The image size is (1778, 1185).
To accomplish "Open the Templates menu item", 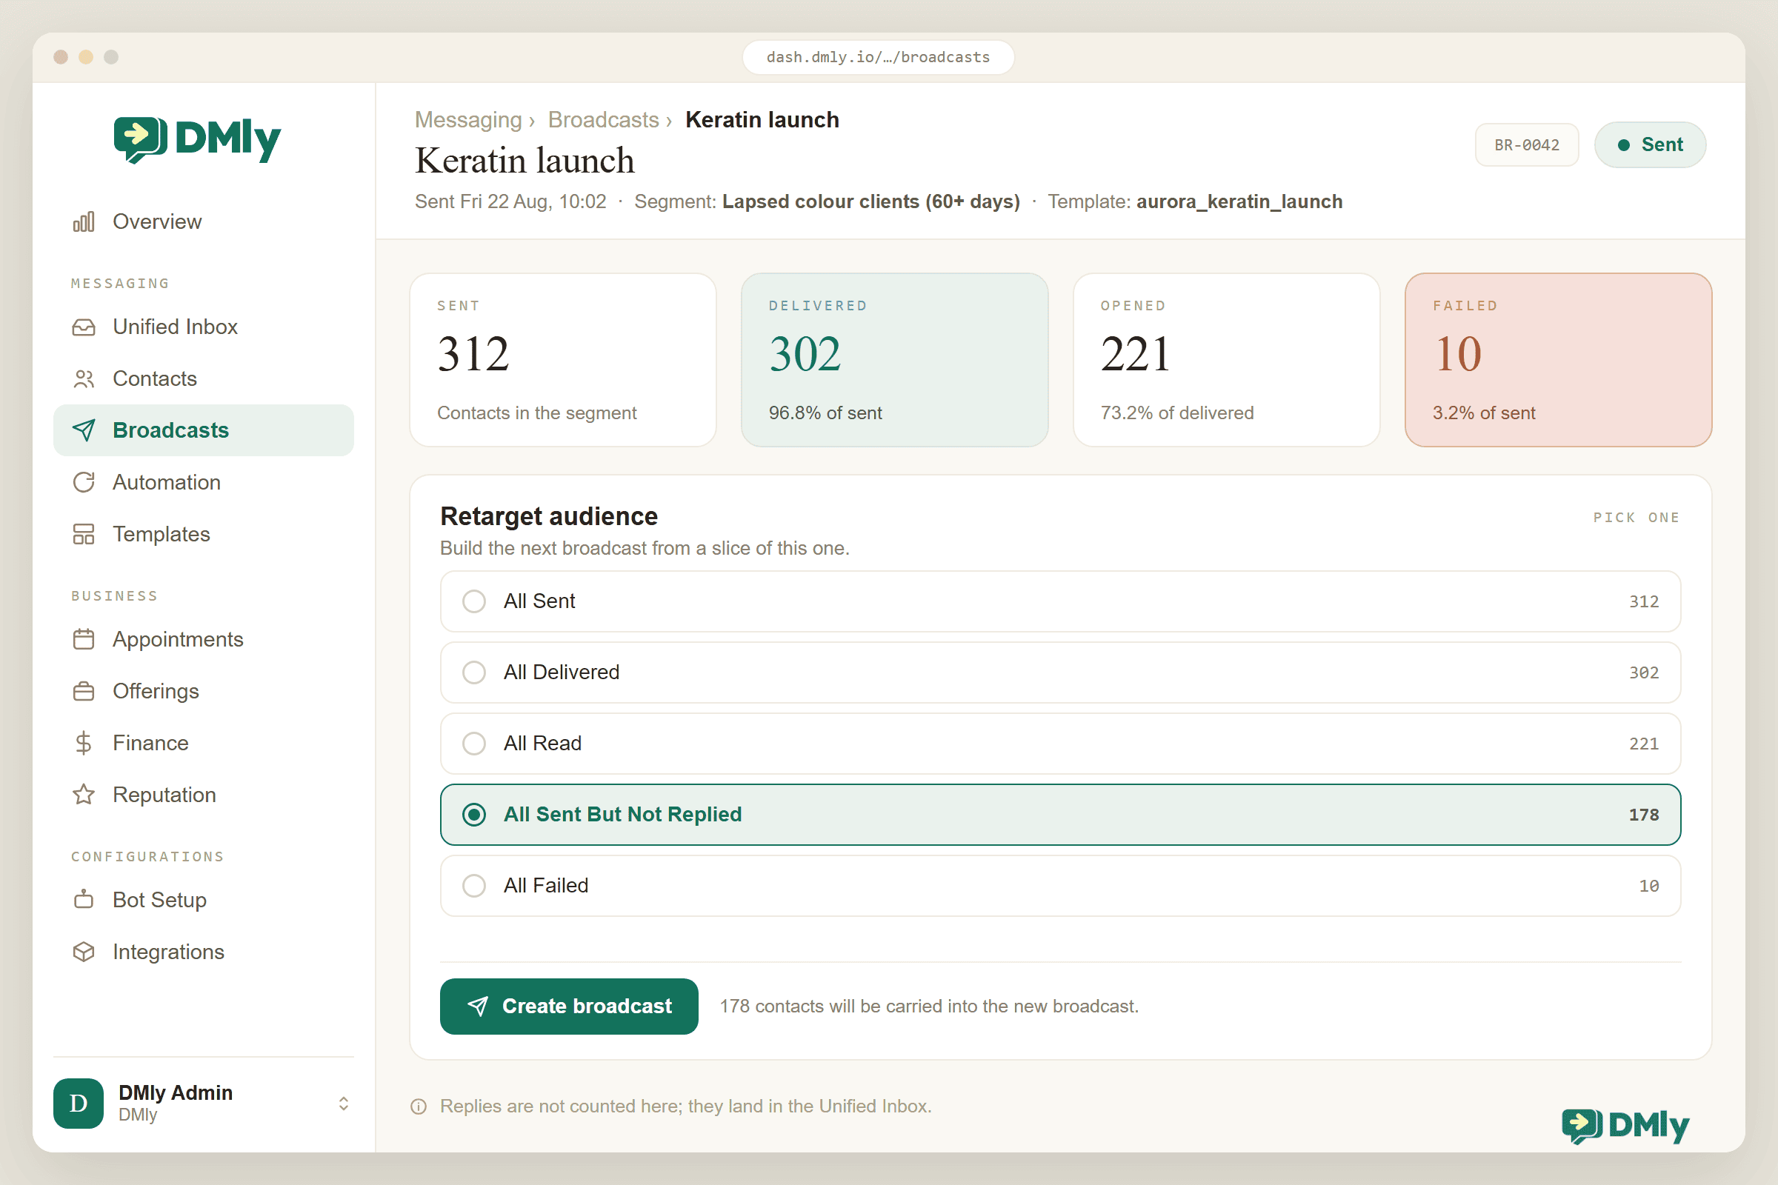I will [204, 534].
